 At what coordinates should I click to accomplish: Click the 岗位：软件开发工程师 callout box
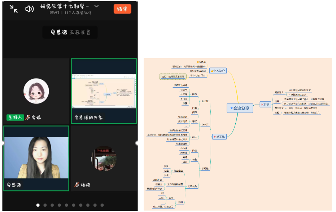(173, 77)
